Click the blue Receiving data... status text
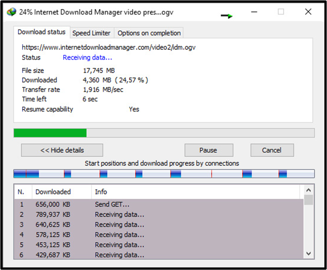The width and height of the screenshot is (327, 270). click(x=87, y=58)
